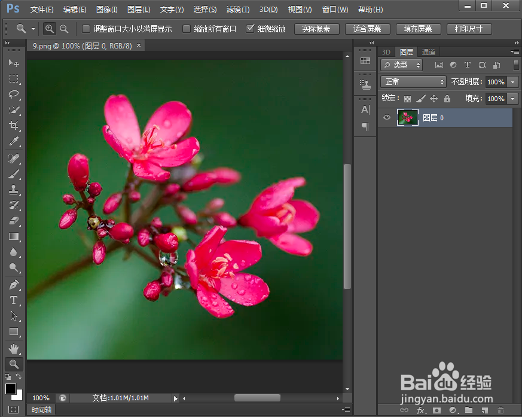The image size is (522, 417).
Task: Toggle lock position
Action: [434, 99]
